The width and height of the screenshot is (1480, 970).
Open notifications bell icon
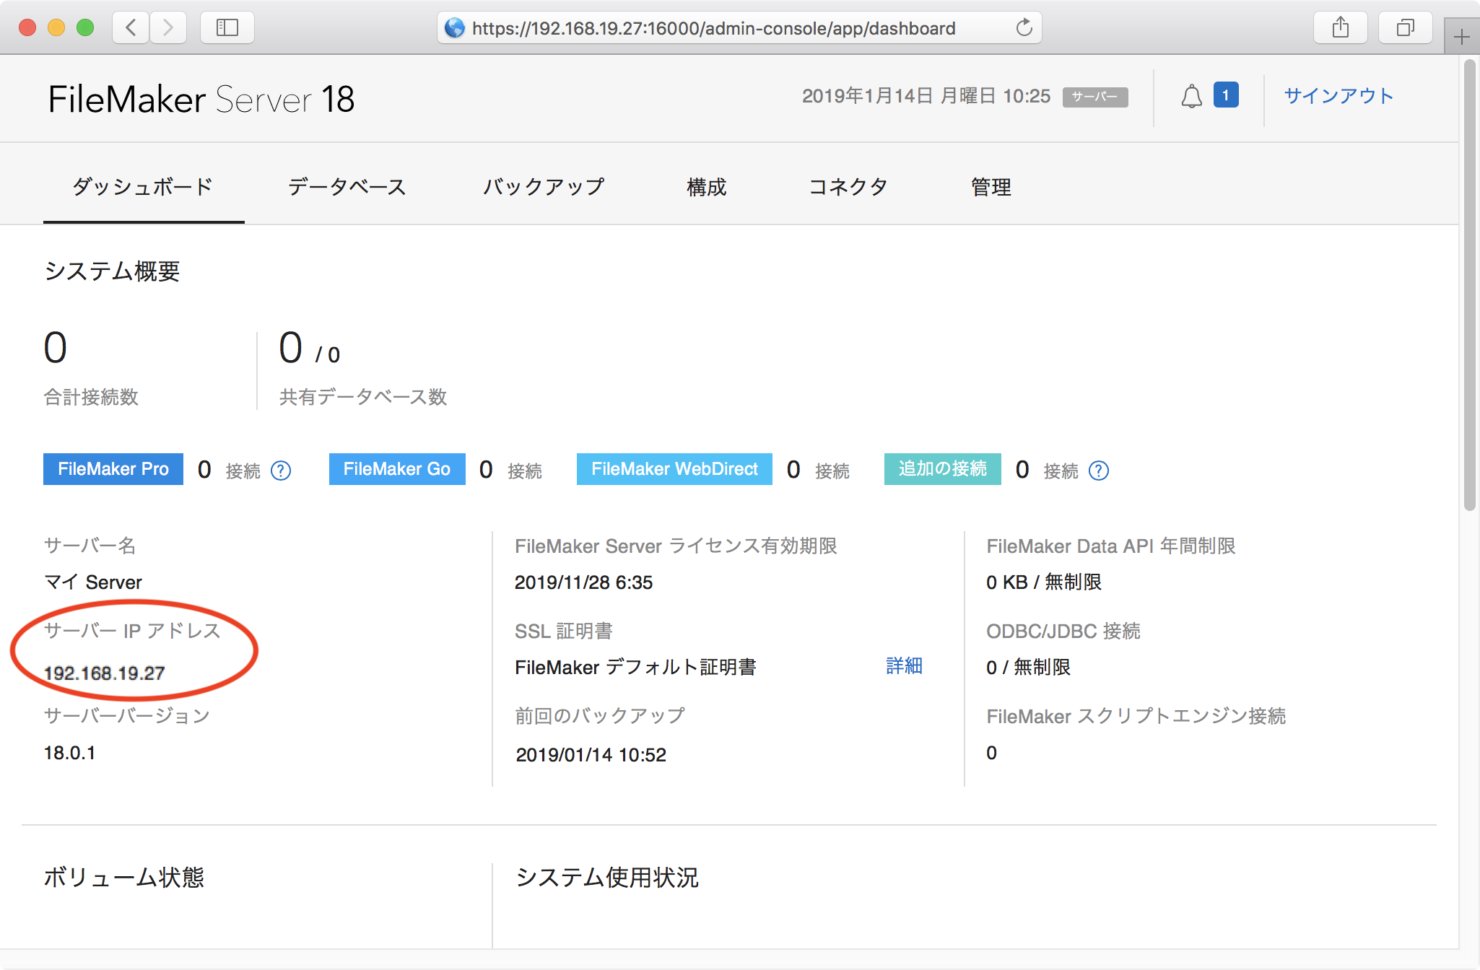point(1192,96)
